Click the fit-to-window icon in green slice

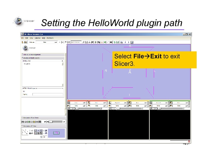[x=151, y=103]
